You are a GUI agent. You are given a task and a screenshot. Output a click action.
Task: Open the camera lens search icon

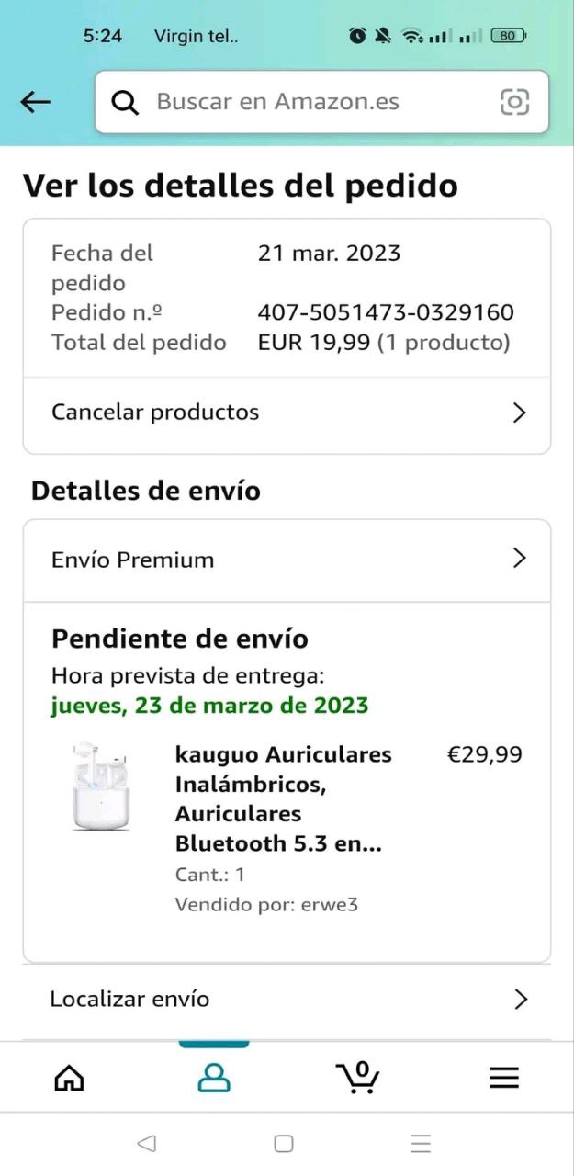[x=514, y=102]
